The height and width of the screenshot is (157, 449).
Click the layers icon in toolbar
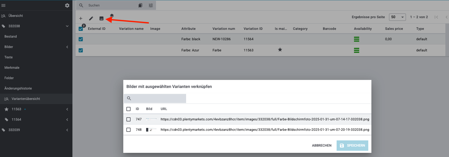pyautogui.click(x=112, y=16)
